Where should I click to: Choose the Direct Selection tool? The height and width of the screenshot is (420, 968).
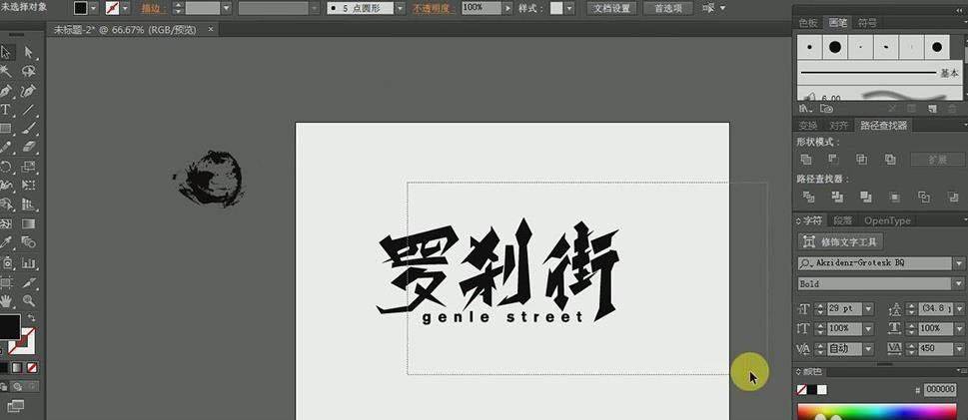tap(29, 52)
